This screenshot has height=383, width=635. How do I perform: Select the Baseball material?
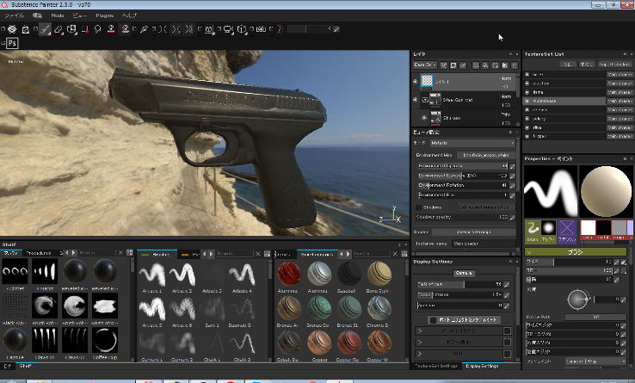[x=349, y=273]
